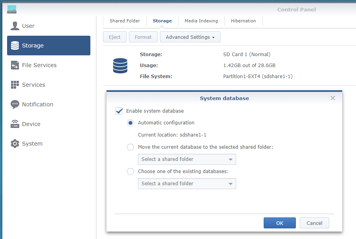The width and height of the screenshot is (356, 239).
Task: Confirm settings with the OK button
Action: [x=279, y=223]
